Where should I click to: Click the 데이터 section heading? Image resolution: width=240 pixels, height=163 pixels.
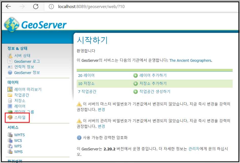pyautogui.click(x=13, y=82)
